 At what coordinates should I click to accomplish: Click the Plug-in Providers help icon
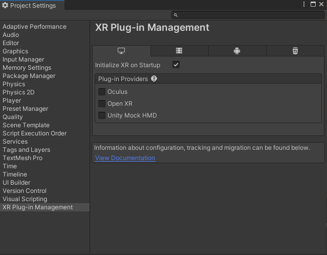[154, 79]
